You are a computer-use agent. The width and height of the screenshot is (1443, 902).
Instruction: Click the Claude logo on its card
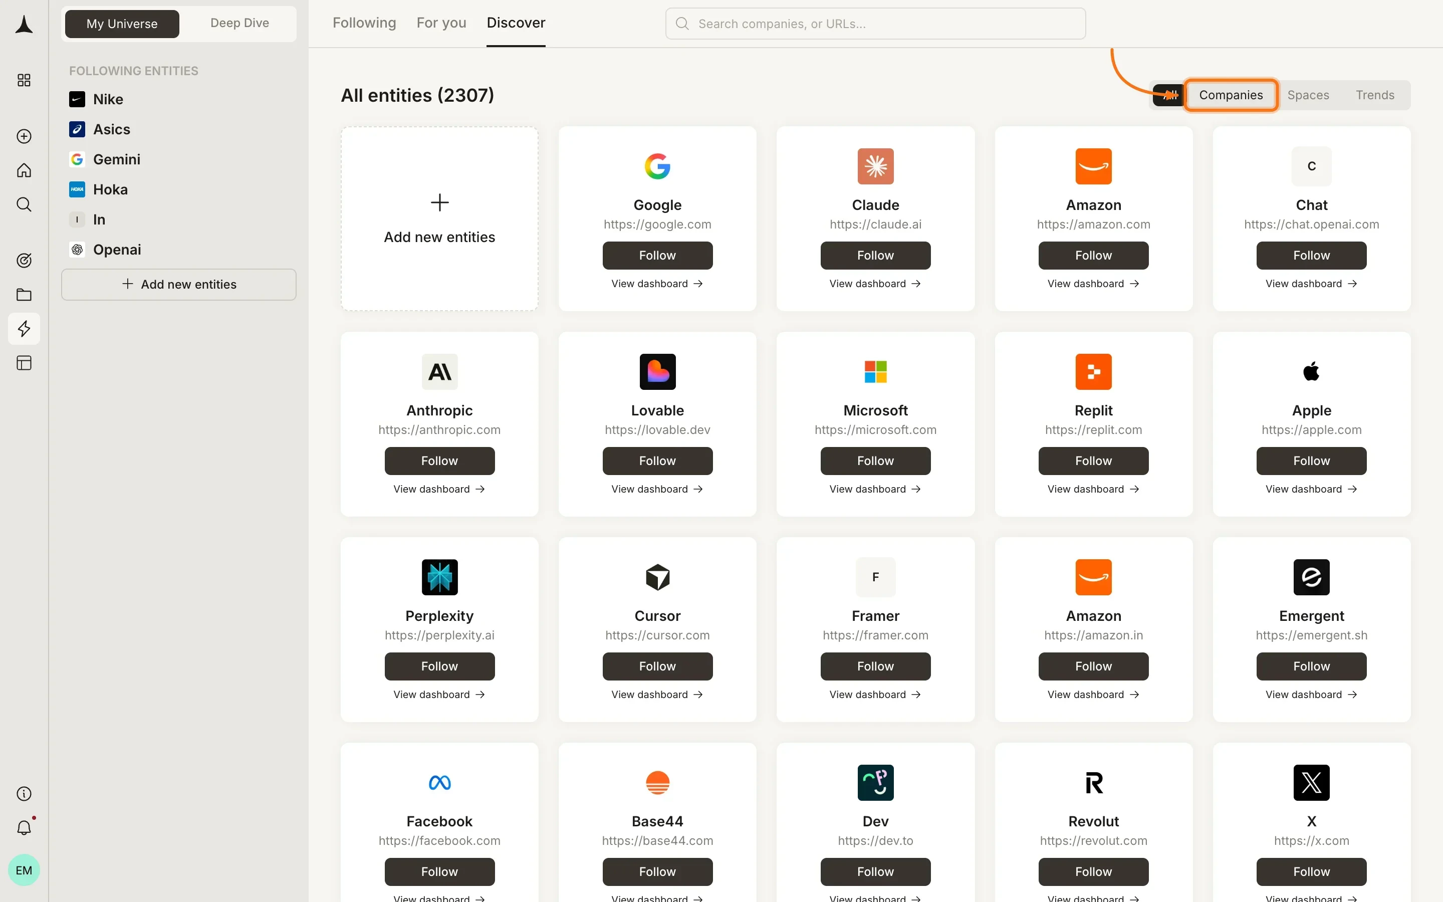click(875, 166)
